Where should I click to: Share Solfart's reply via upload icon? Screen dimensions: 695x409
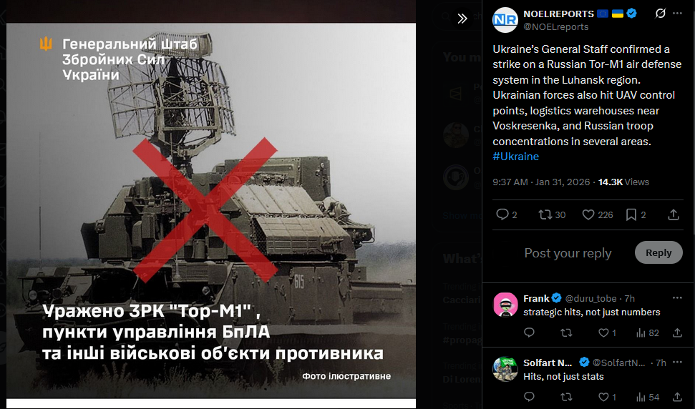[677, 397]
